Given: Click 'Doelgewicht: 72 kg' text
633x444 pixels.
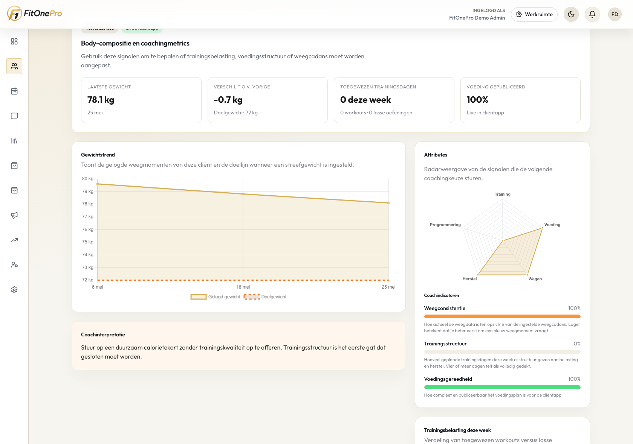Looking at the screenshot, I should (x=236, y=113).
